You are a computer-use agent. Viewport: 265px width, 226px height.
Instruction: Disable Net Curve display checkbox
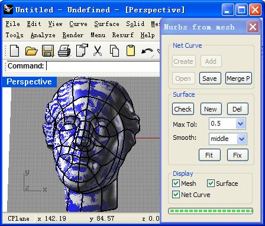point(176,195)
